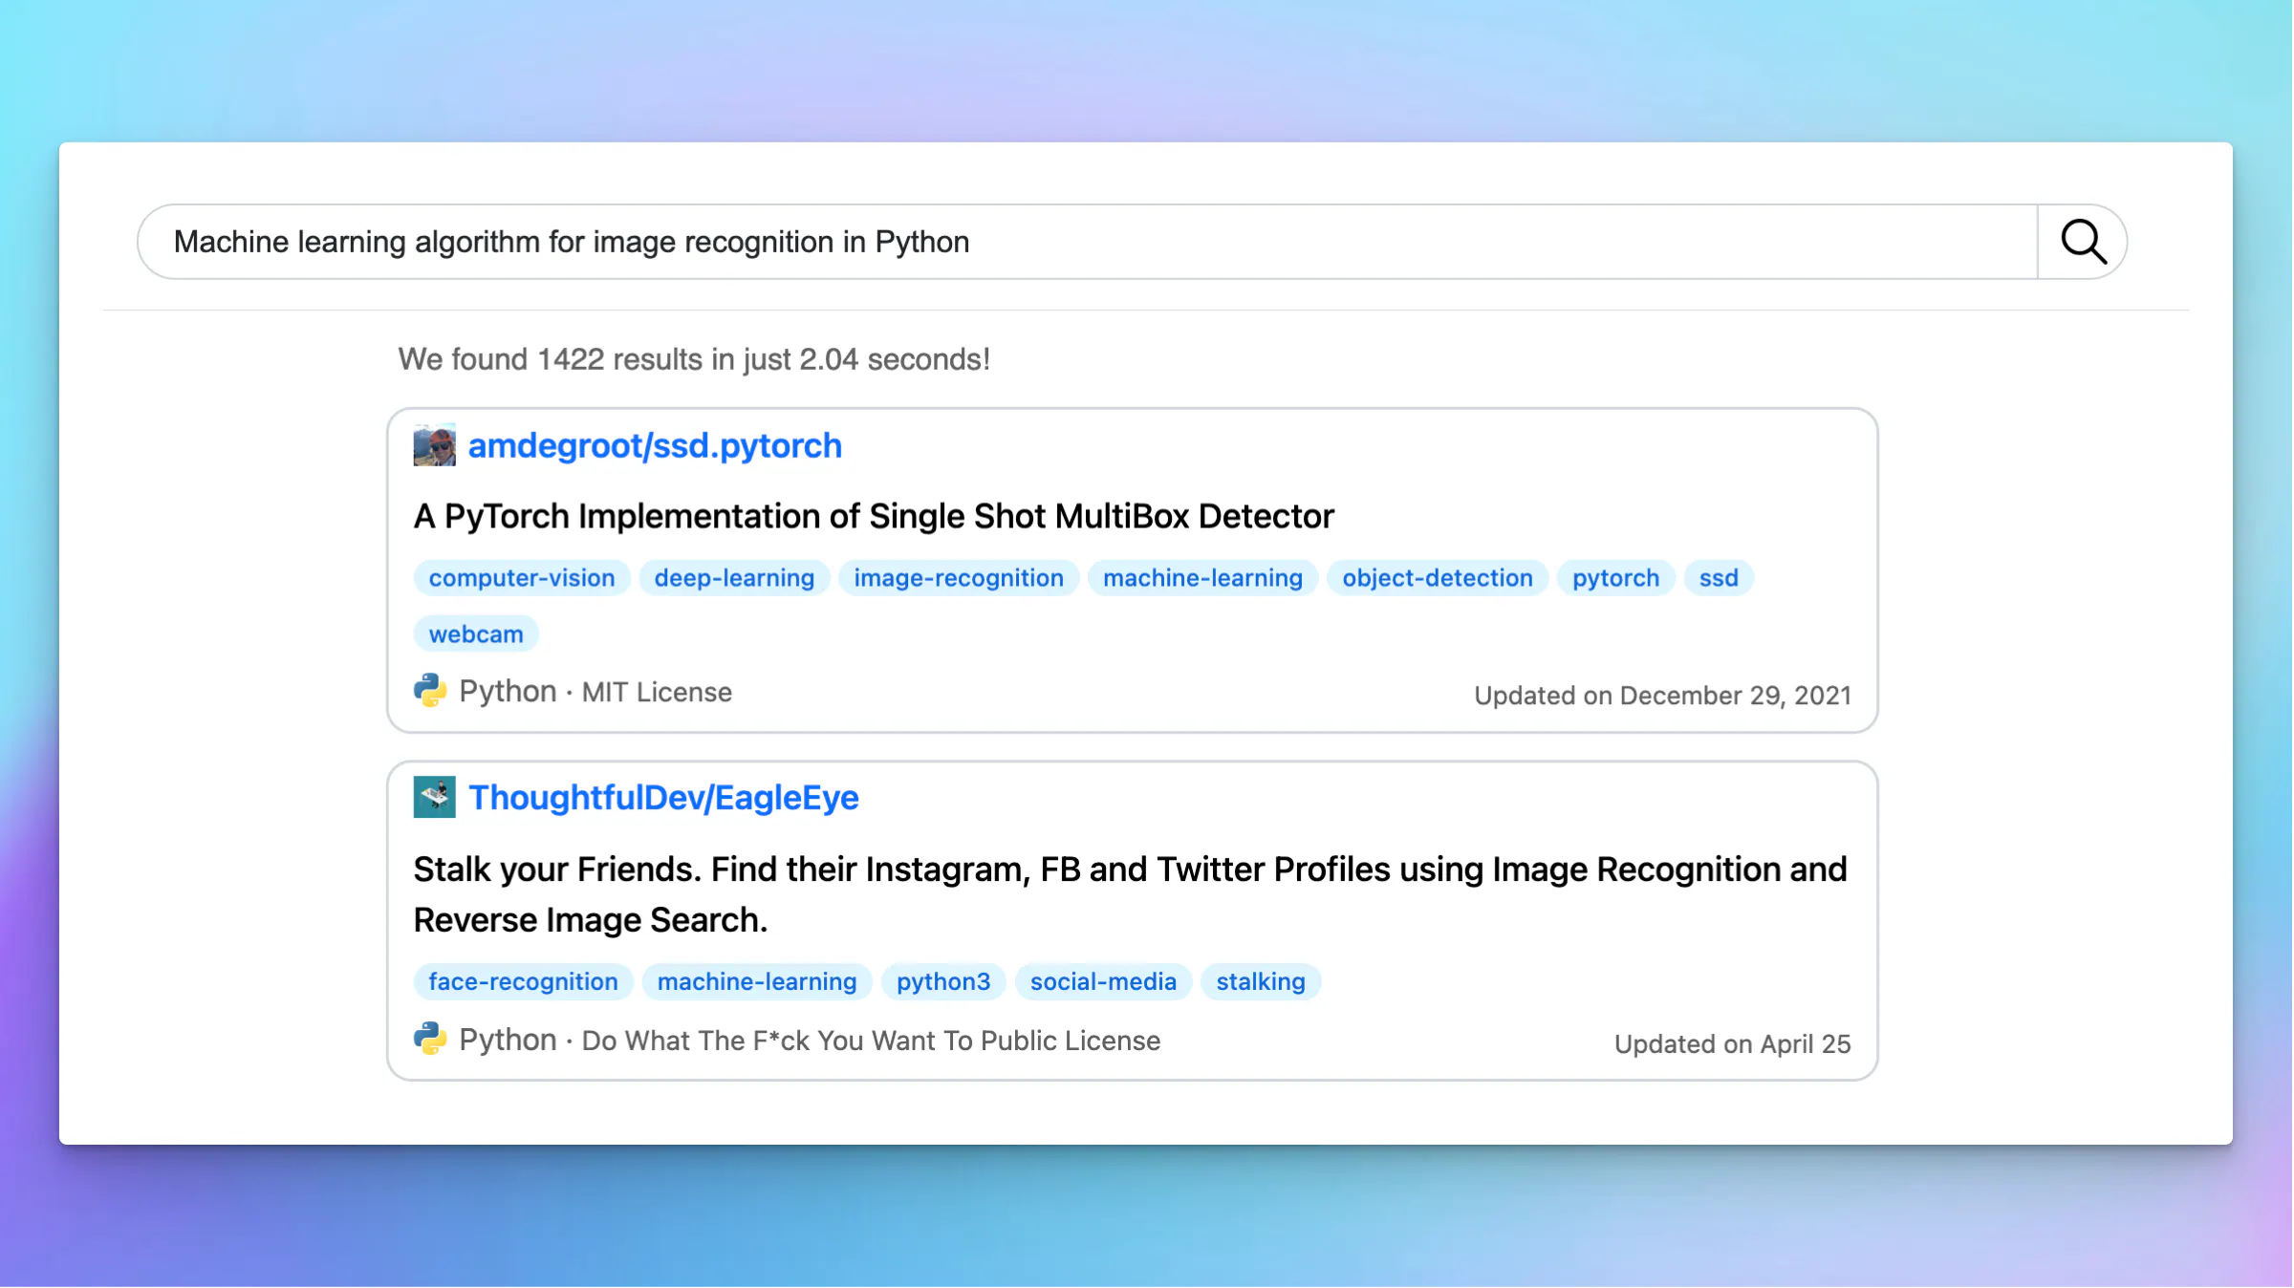Screen dimensions: 2294x1288
Task: Open the ThoughtfulDev/EagleEye repository link
Action: [x=663, y=797]
